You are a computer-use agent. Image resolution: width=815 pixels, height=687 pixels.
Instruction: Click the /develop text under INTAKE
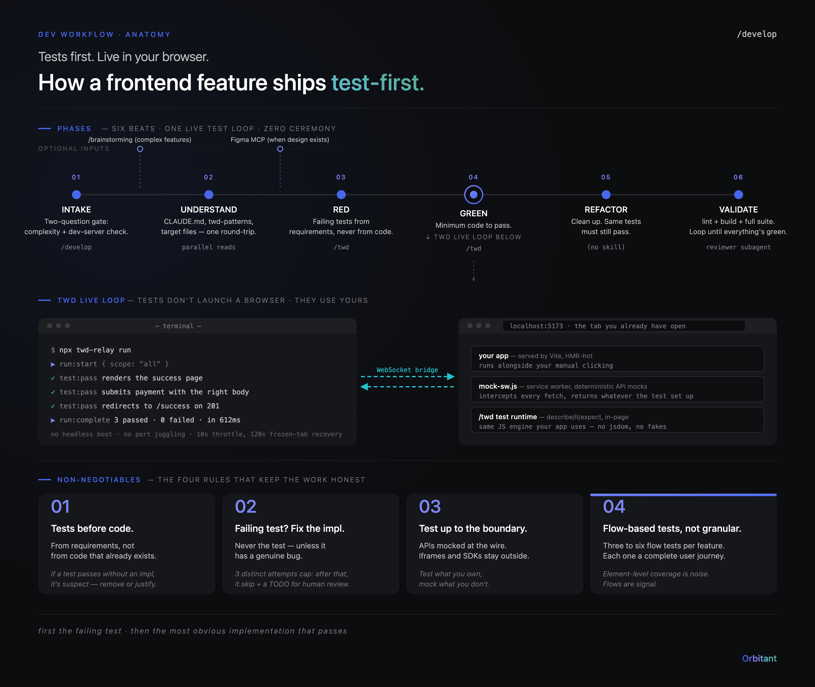click(x=76, y=247)
